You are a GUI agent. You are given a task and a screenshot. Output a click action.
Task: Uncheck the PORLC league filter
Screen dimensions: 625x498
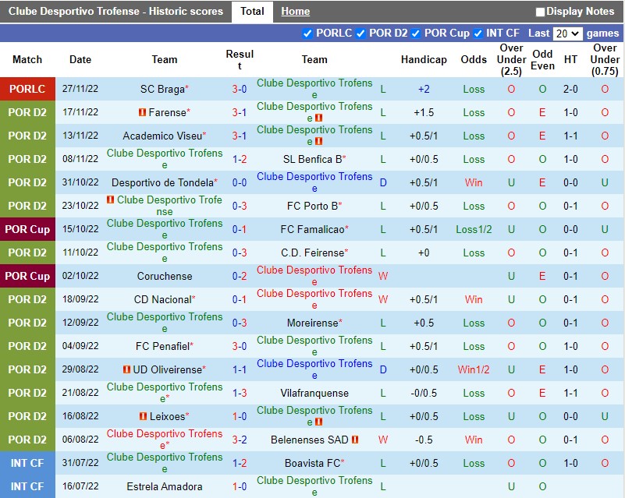[x=307, y=34]
